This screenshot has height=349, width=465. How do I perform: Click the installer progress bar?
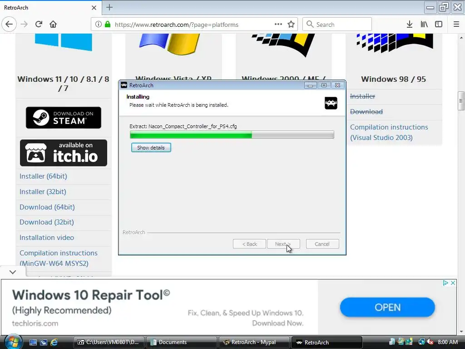(232, 135)
